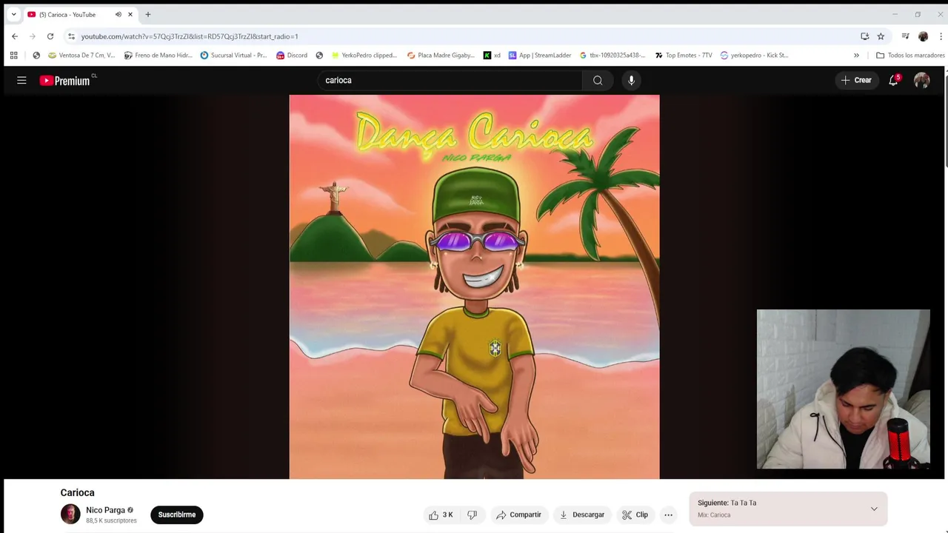Screen dimensions: 948x533
Task: Open Freno de Mano Hidr... bookmark
Action: coord(158,55)
